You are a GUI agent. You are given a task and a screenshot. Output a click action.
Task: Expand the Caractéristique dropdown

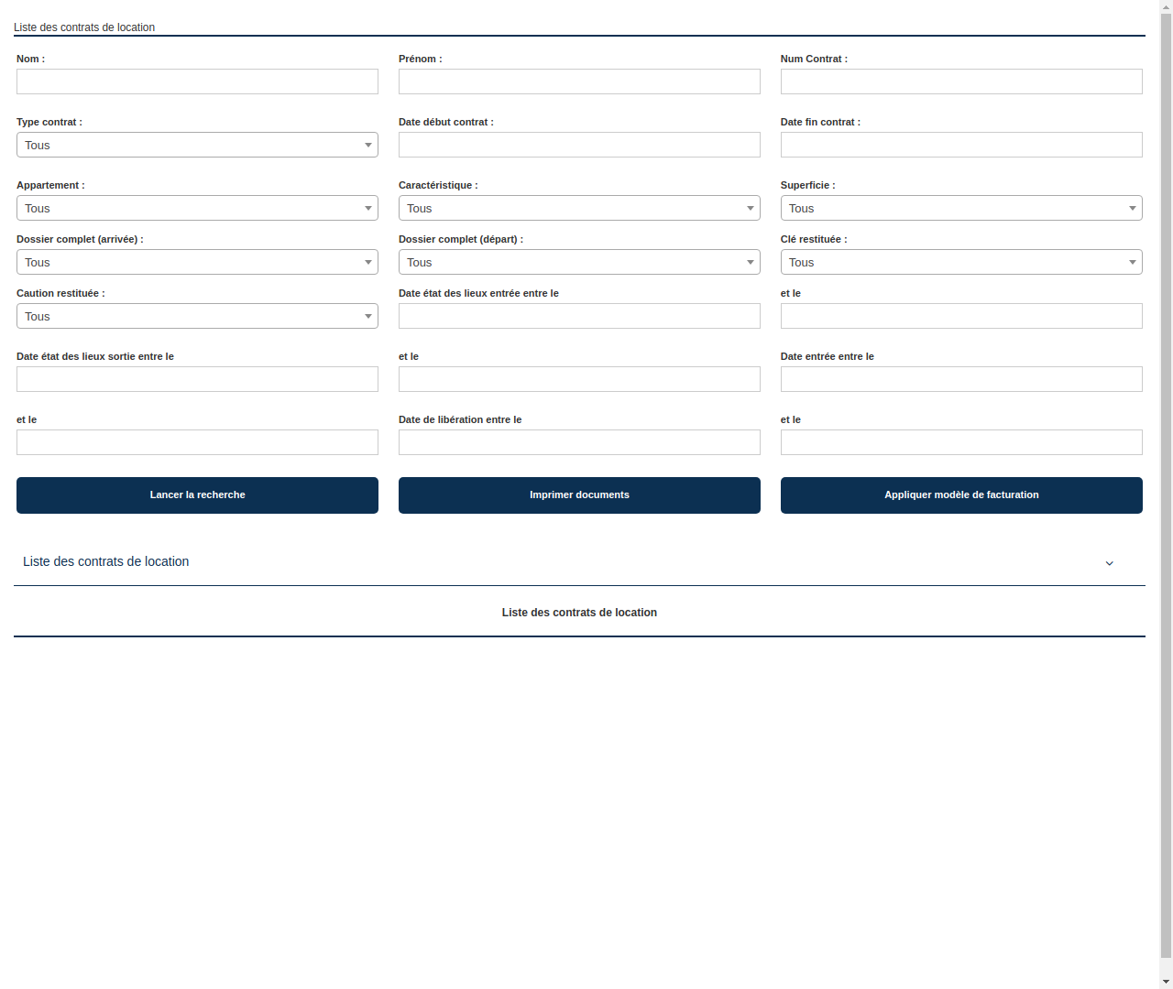[579, 208]
